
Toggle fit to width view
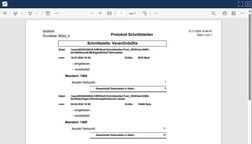click(x=109, y=13)
